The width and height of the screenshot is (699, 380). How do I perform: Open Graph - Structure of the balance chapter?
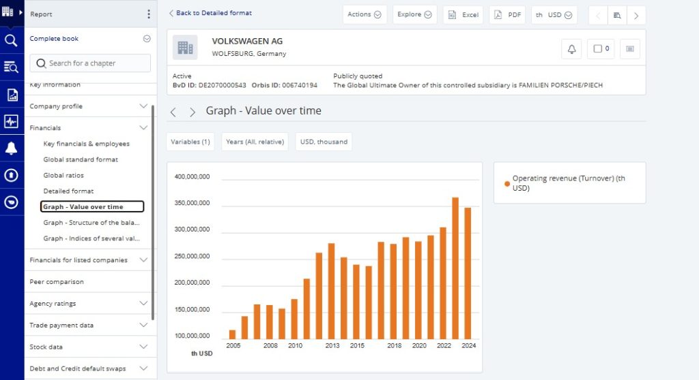click(x=91, y=223)
